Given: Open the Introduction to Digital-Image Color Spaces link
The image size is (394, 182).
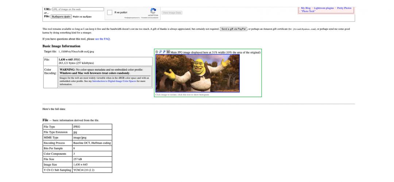Looking at the screenshot, I should point(114,81).
